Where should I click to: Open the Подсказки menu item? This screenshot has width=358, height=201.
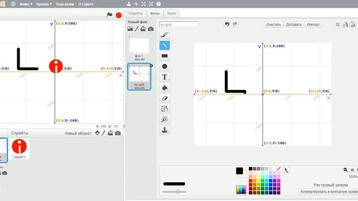pyautogui.click(x=65, y=4)
